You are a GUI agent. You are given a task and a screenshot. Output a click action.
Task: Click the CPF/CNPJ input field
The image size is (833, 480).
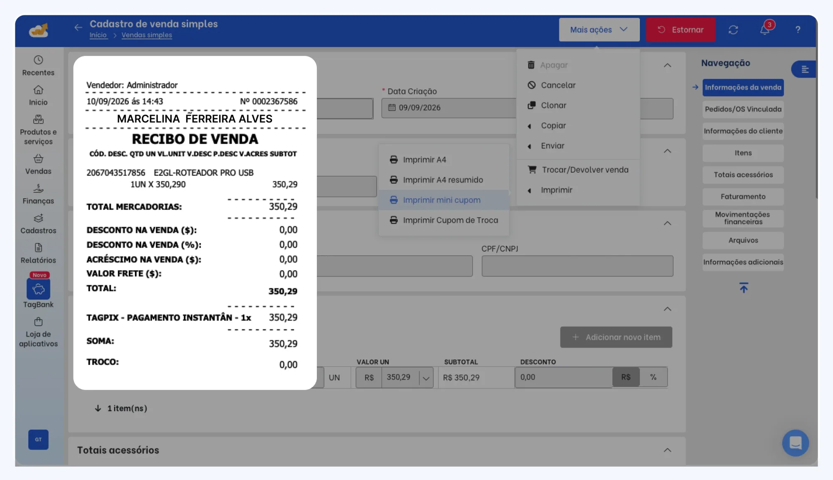point(577,266)
